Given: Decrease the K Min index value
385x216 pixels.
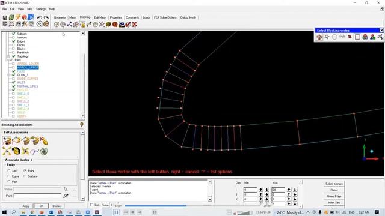Looking at the screenshot, I should tap(267, 199).
